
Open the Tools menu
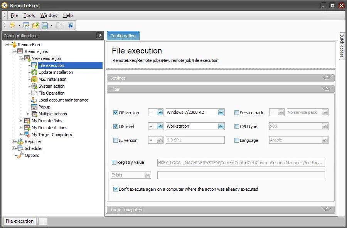click(x=29, y=15)
